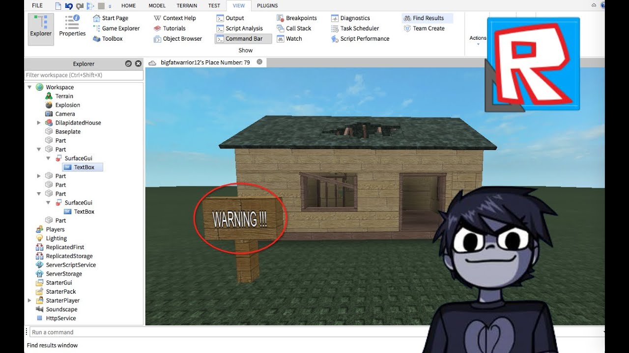Open the FILE menu

tap(37, 6)
